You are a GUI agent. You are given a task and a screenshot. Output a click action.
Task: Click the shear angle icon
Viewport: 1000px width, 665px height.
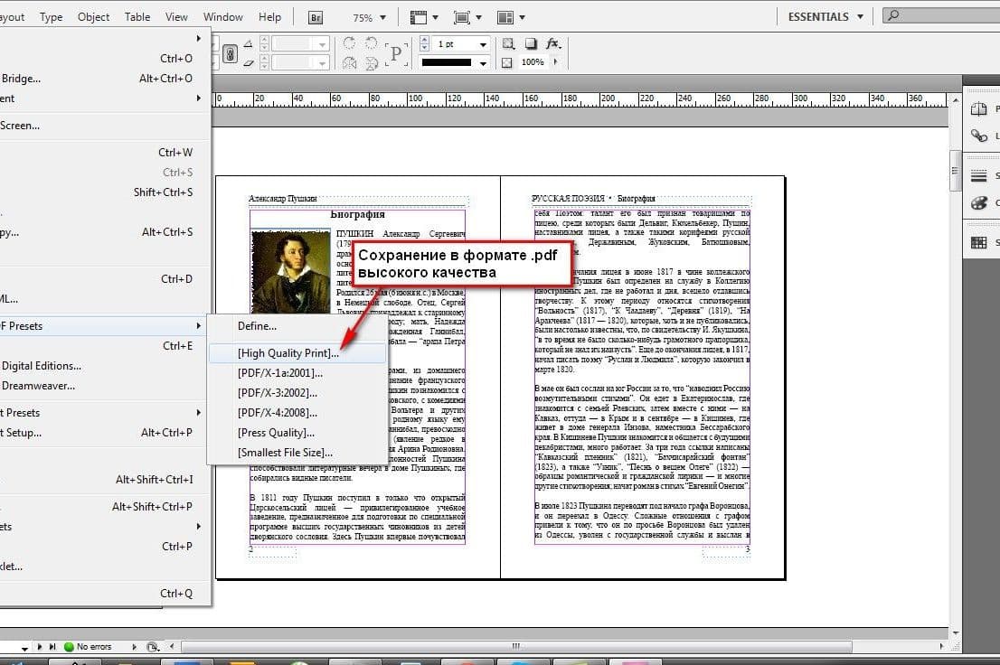click(248, 62)
